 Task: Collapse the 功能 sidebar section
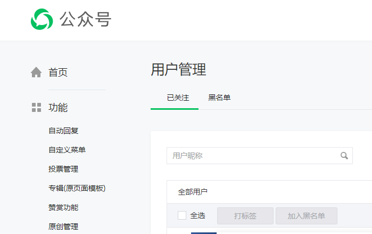tap(58, 108)
